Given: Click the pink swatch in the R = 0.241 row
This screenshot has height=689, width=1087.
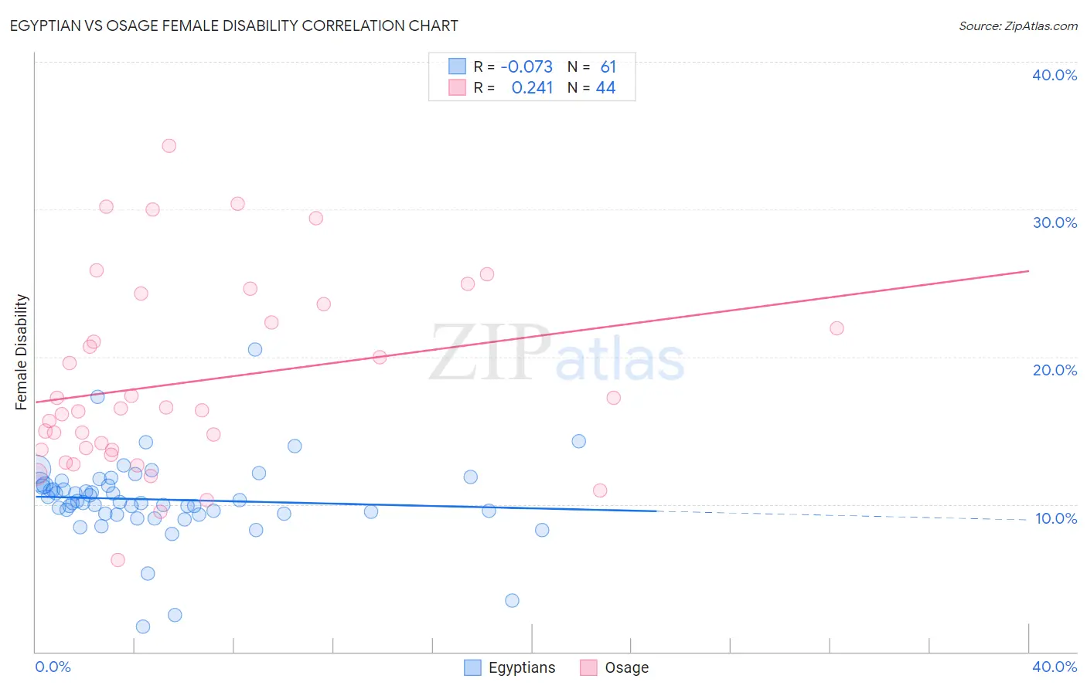Looking at the screenshot, I should 458,87.
